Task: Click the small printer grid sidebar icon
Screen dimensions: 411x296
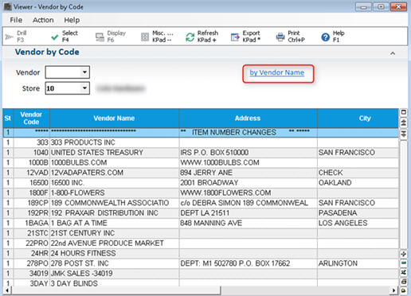Action: click(404, 281)
